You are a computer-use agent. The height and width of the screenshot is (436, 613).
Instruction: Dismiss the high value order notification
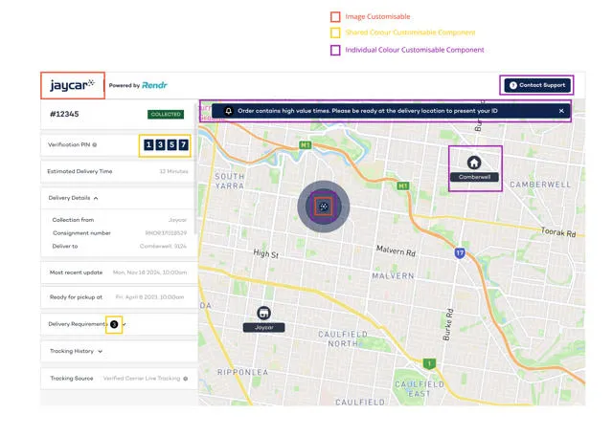tap(561, 111)
